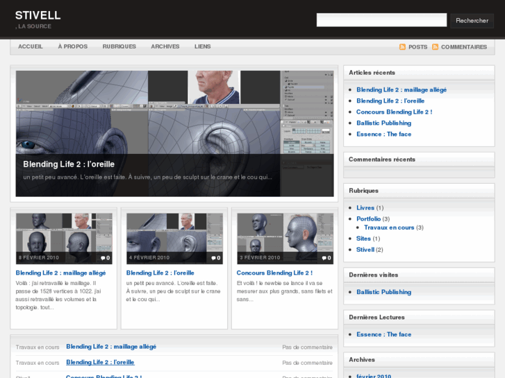Open card title Concours Blending Life 2 !
Screen dimensions: 505x378
point(274,273)
